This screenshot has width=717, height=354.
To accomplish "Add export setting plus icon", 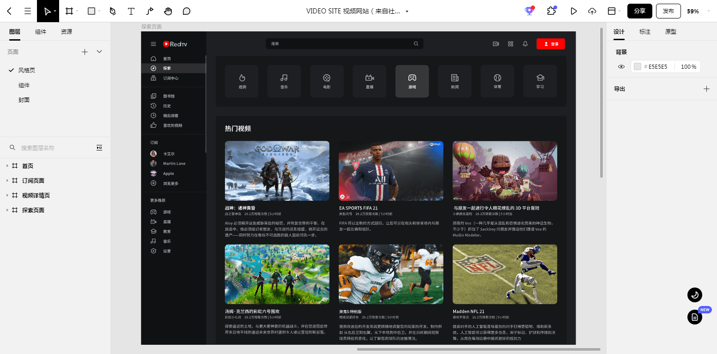I will 706,89.
